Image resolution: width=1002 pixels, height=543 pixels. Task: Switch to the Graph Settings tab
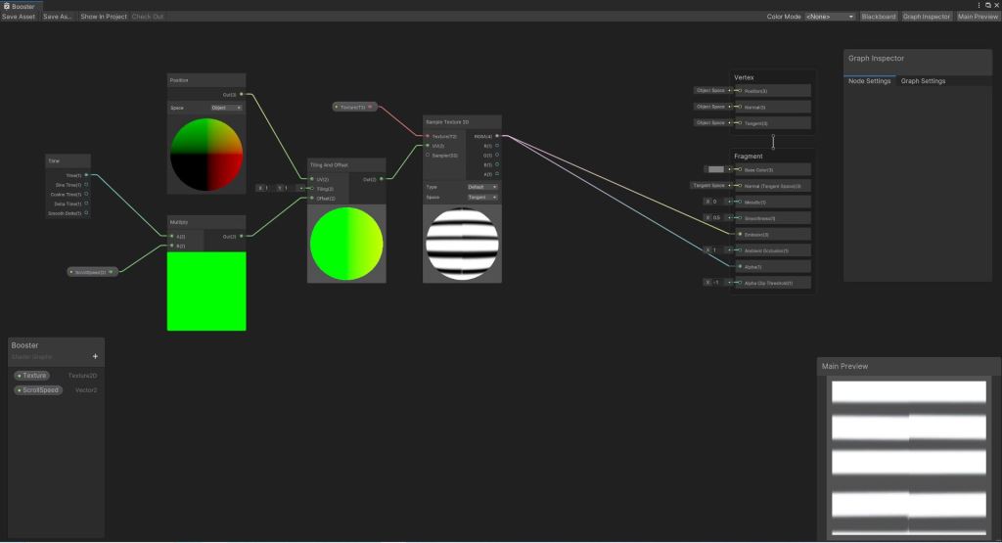point(923,81)
